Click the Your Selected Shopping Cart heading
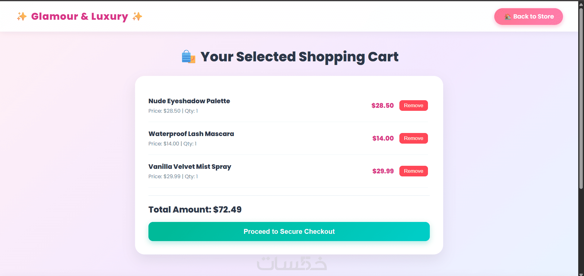The height and width of the screenshot is (276, 584). [x=299, y=57]
